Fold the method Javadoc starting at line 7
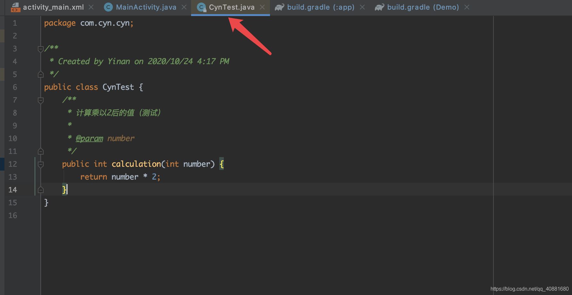572x295 pixels. [41, 100]
